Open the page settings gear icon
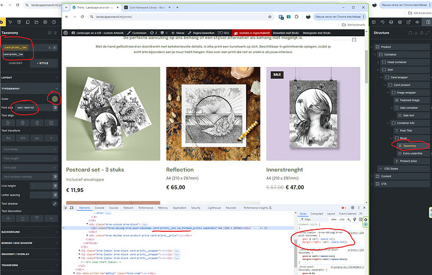Viewport: 432px width, 275px height. (x=45, y=22)
